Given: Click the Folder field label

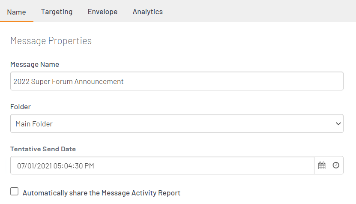Looking at the screenshot, I should (21, 107).
